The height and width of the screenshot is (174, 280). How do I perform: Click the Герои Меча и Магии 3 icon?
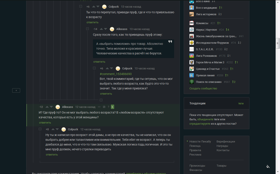[x=192, y=62]
